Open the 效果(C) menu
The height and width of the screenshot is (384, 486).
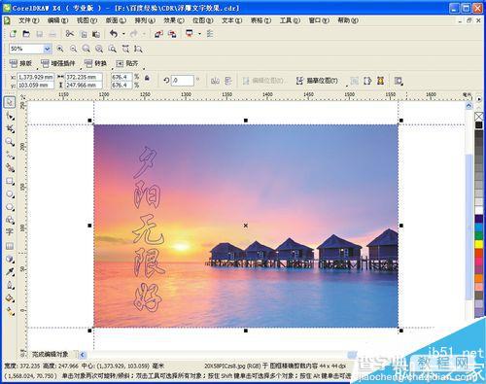pyautogui.click(x=174, y=20)
